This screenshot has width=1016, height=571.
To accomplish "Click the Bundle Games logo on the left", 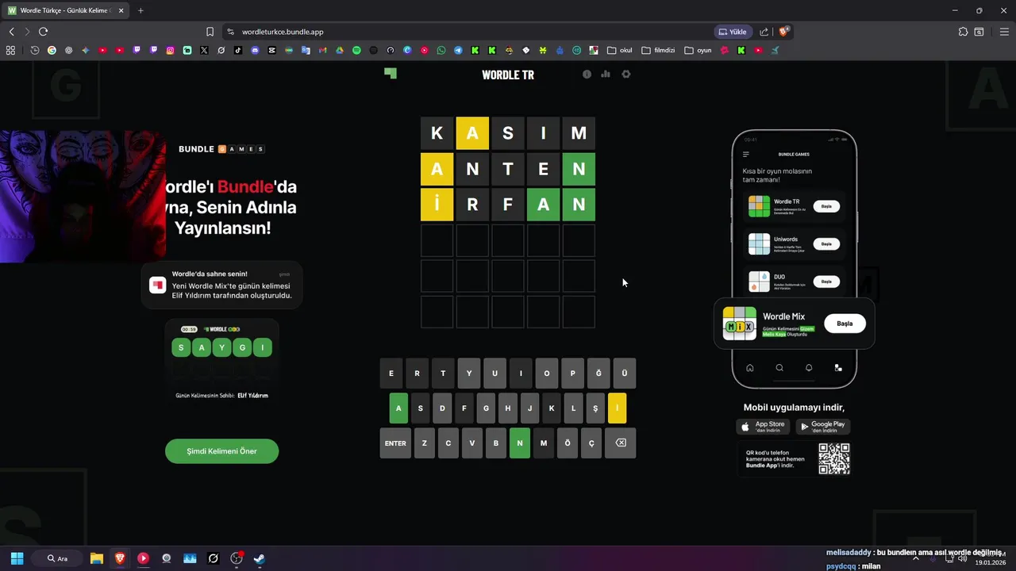I will 221,149.
